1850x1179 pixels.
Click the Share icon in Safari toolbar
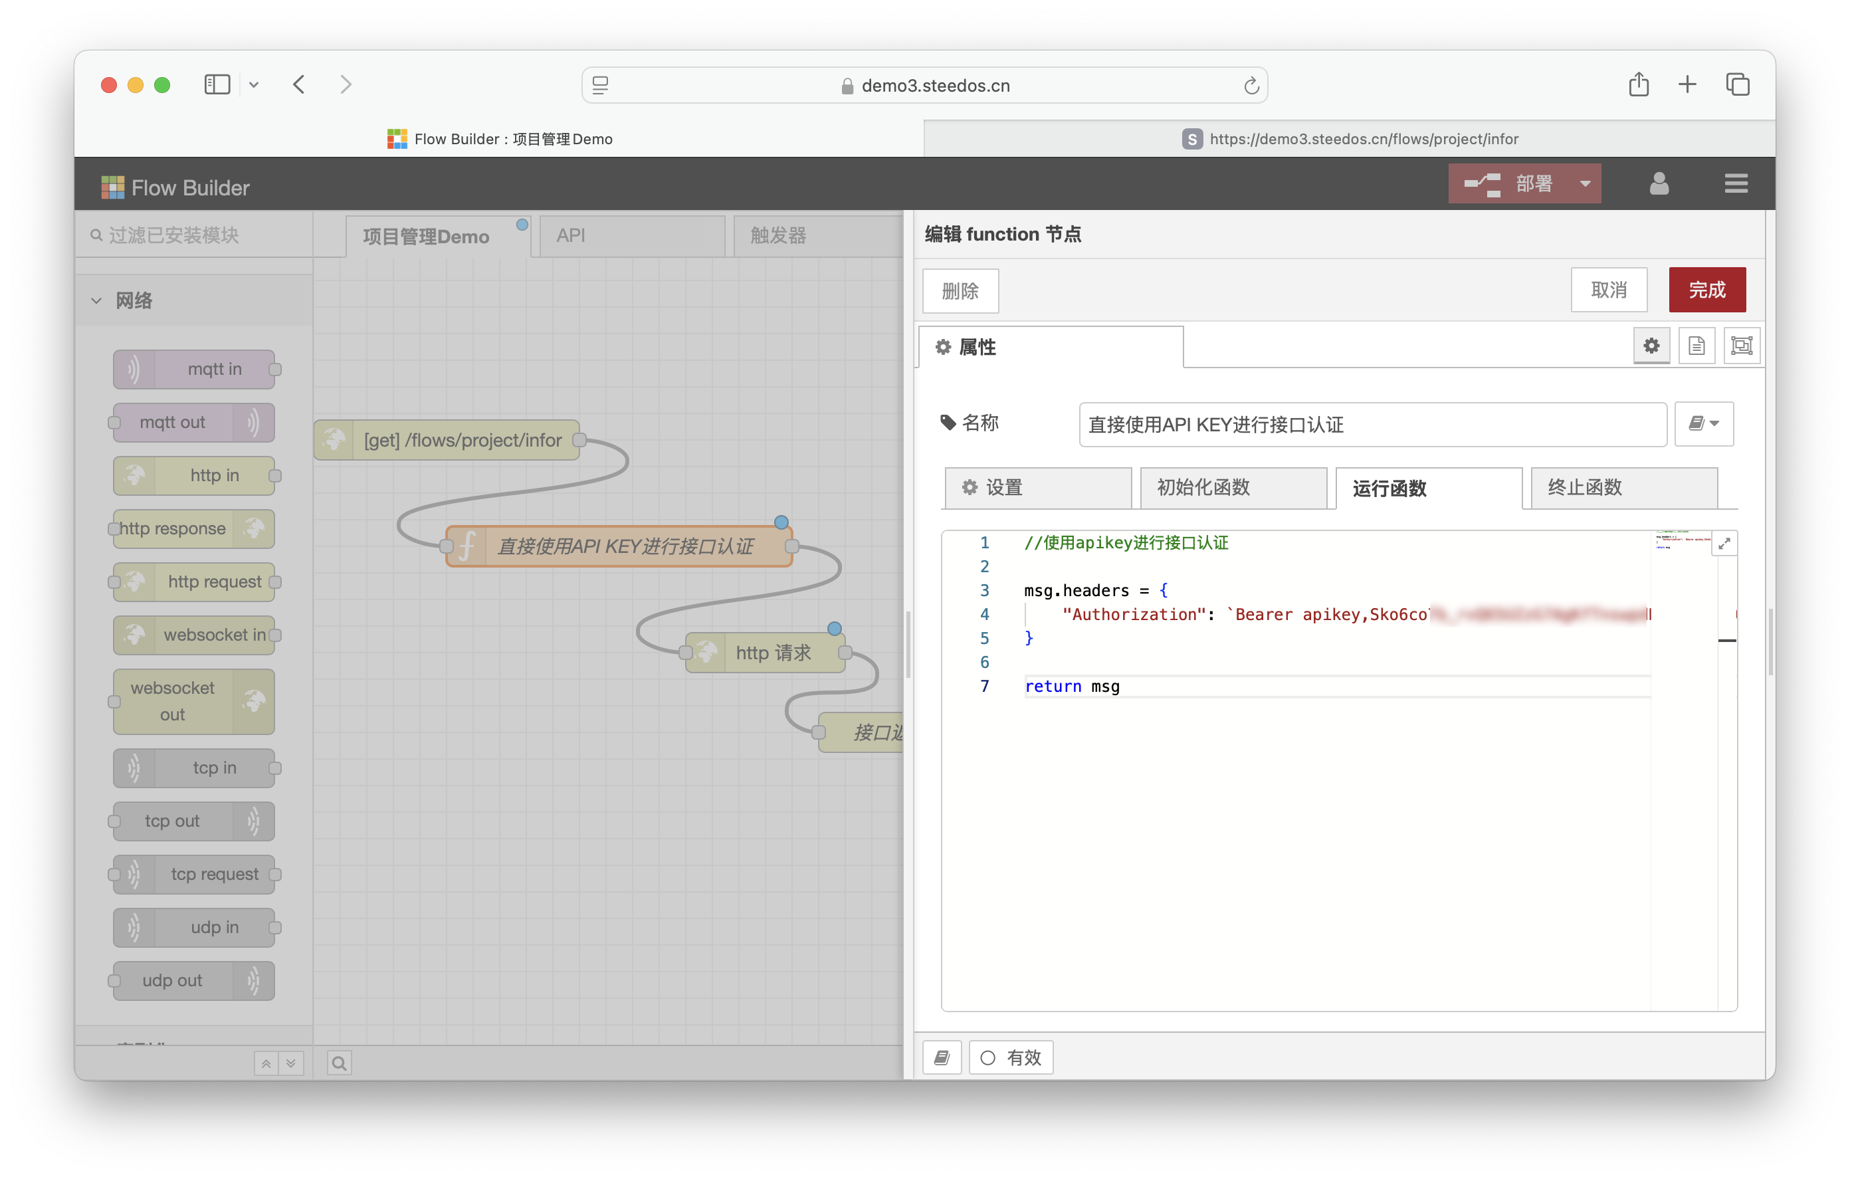(x=1638, y=84)
